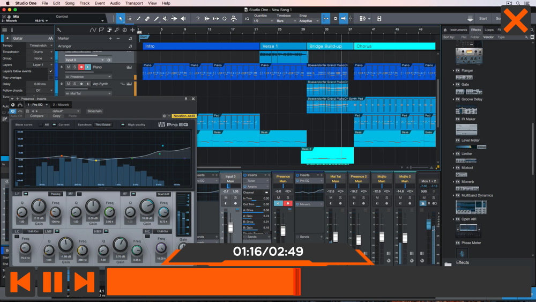
Task: Open the track list hamburger icon
Action: pos(4,30)
